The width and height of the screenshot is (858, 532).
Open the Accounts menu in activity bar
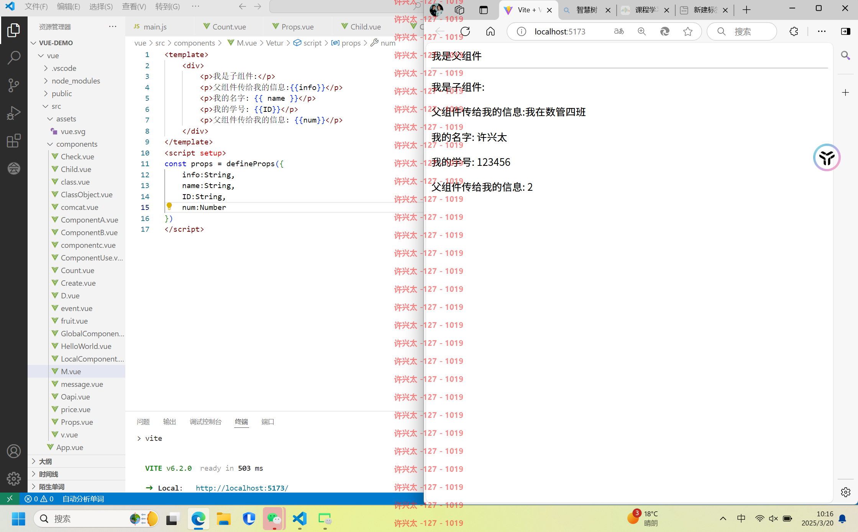tap(13, 451)
